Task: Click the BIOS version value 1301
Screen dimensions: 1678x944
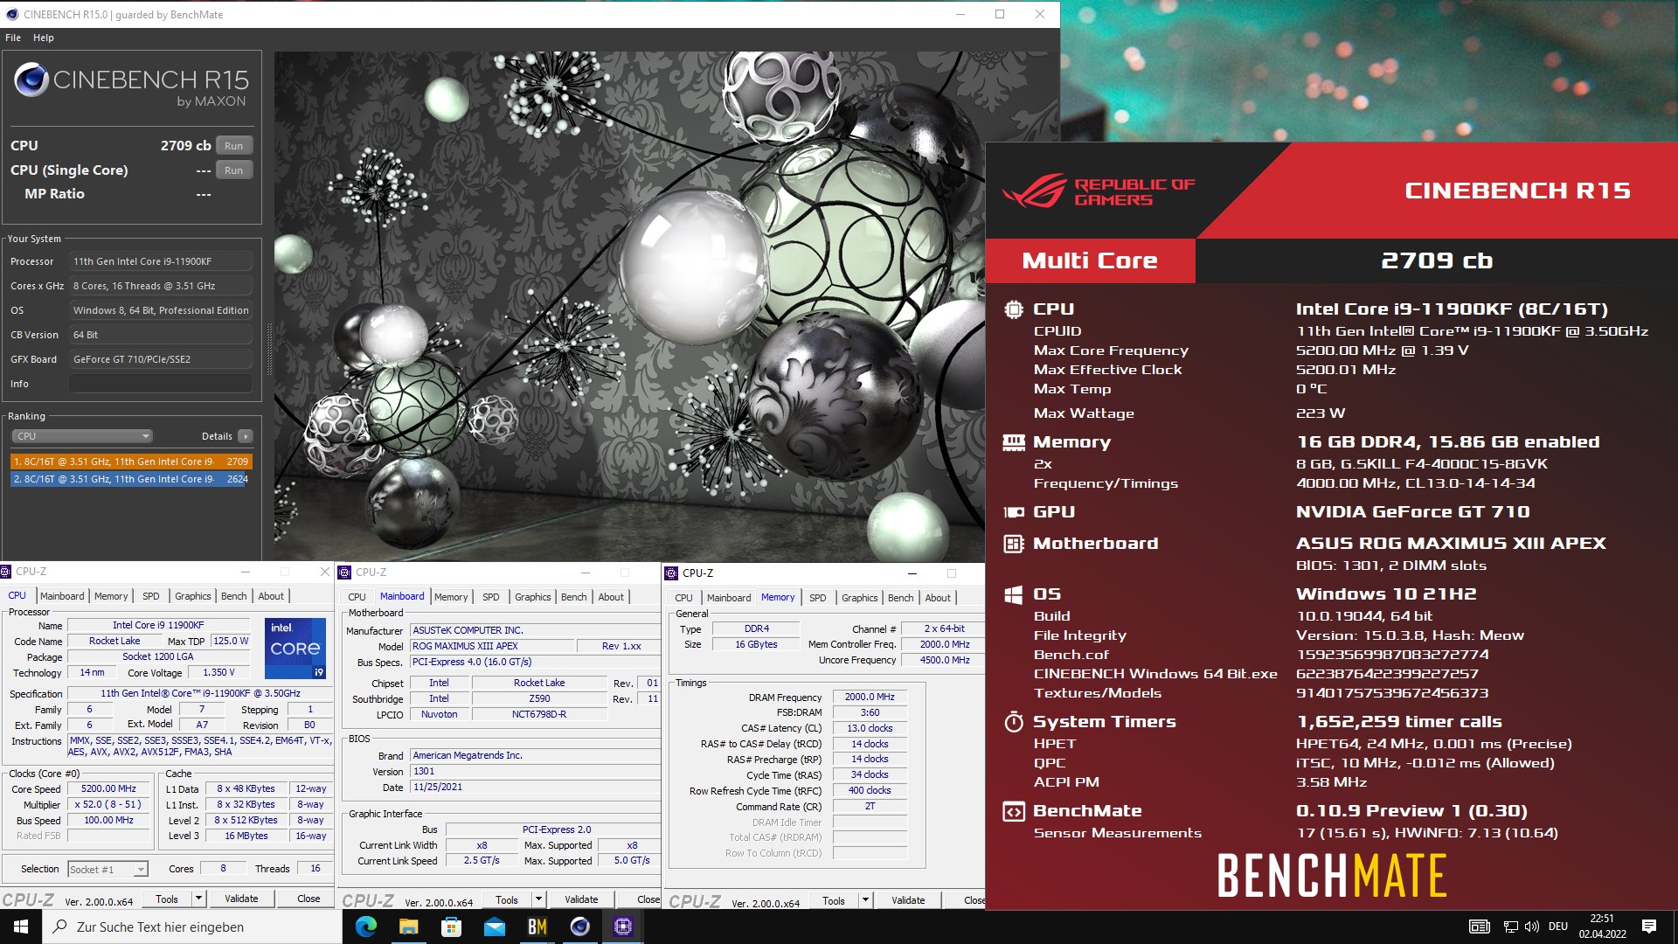Action: (x=535, y=771)
